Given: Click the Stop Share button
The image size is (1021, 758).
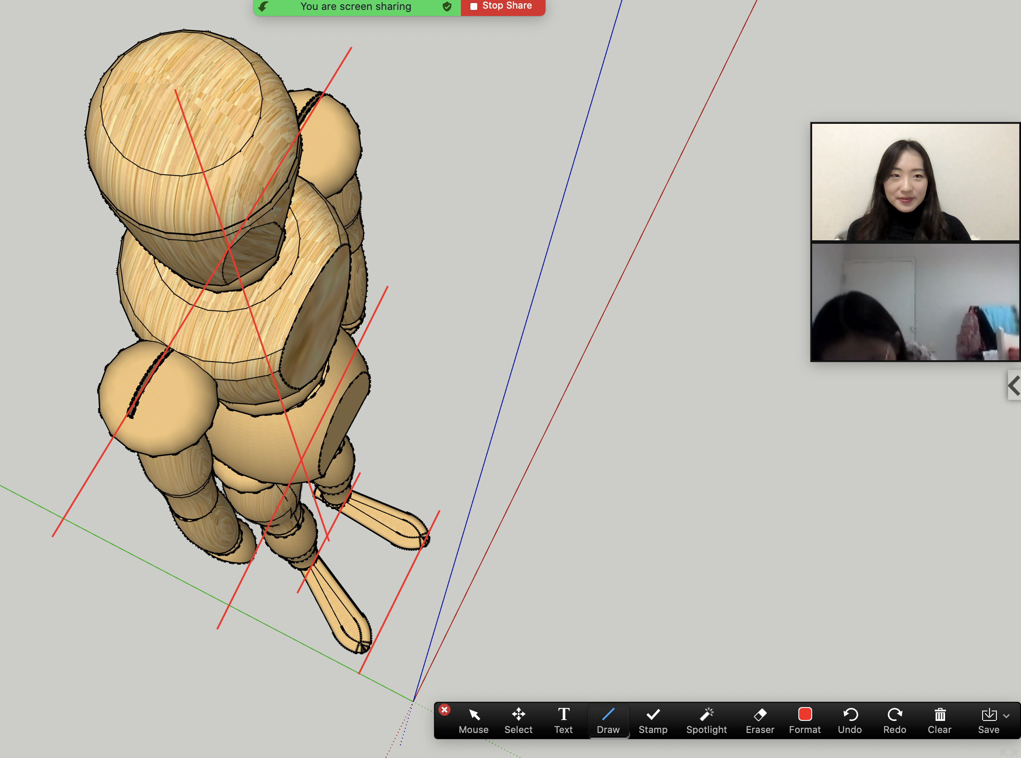Looking at the screenshot, I should (x=502, y=6).
